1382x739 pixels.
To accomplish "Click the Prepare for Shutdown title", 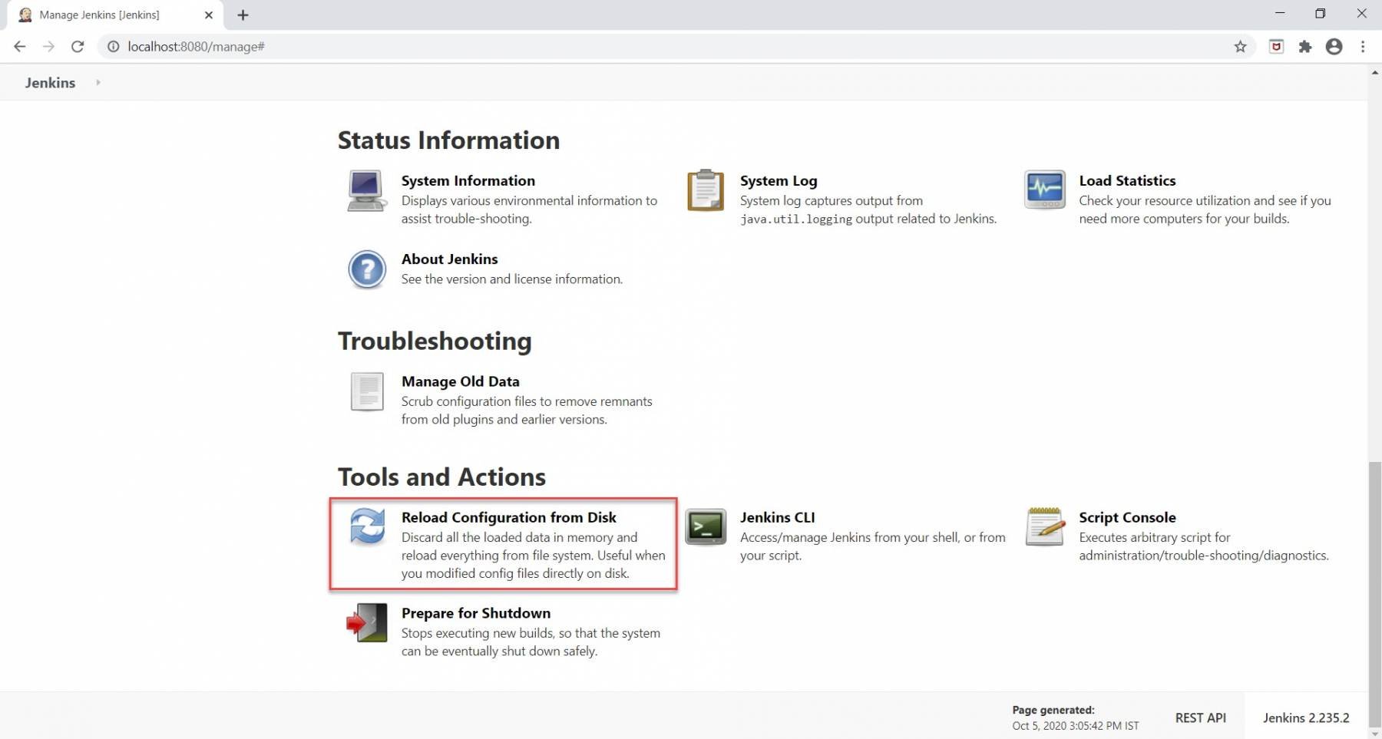I will [475, 613].
